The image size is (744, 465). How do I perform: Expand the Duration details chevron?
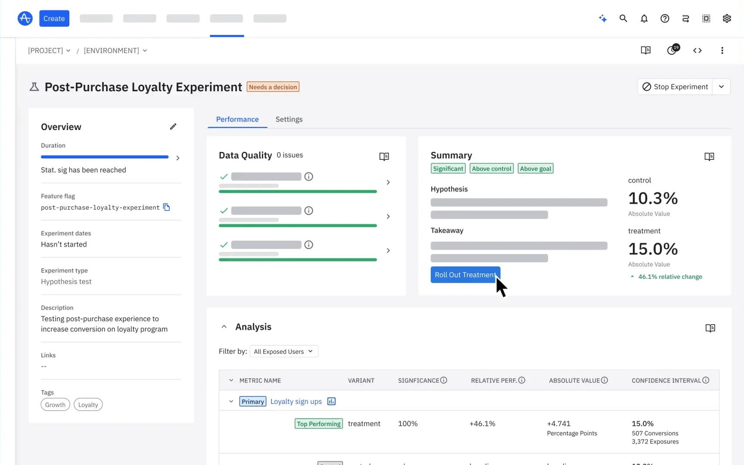(178, 158)
